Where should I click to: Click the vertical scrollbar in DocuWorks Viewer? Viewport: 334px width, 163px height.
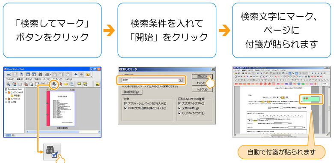[x=329, y=110]
